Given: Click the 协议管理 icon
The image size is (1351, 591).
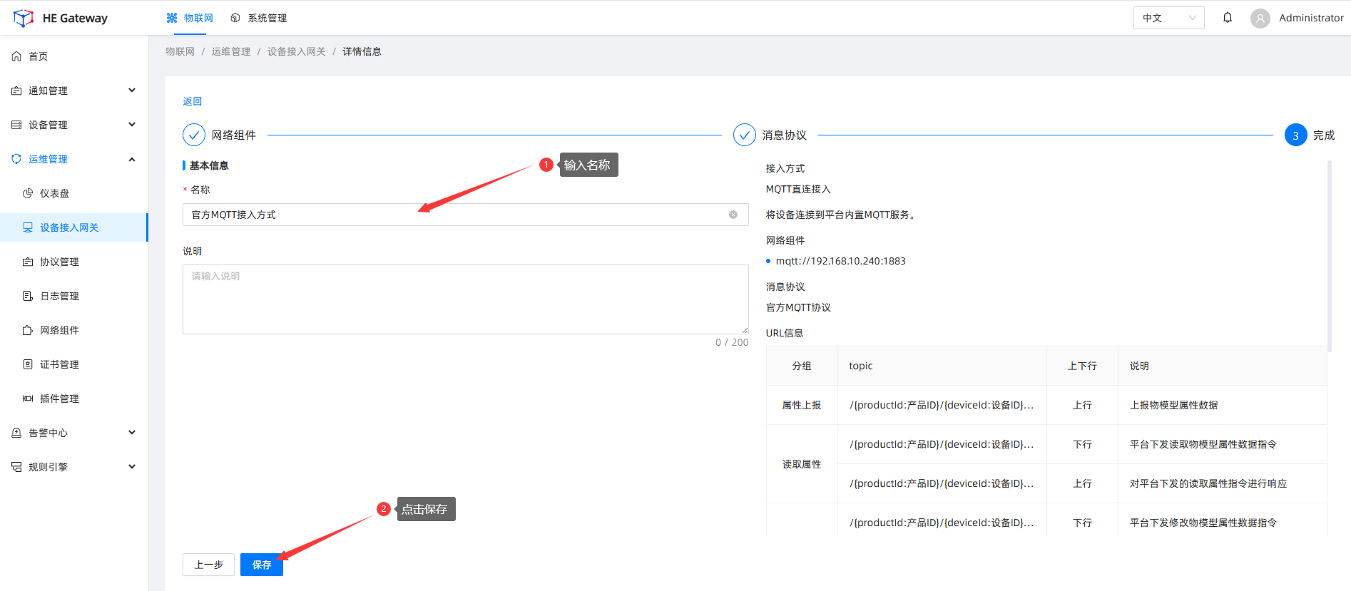Looking at the screenshot, I should click(28, 262).
